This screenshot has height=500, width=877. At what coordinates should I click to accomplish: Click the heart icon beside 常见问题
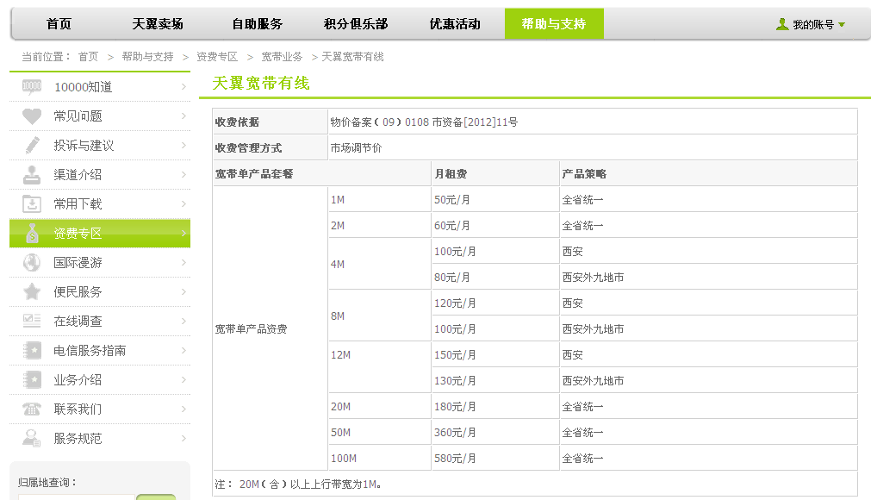32,116
